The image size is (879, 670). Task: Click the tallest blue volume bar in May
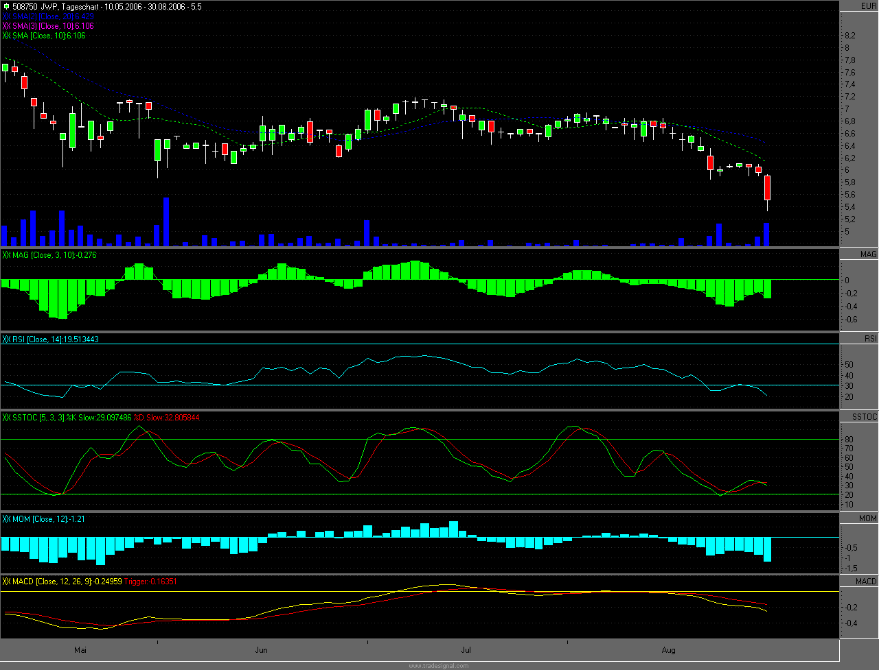coord(166,222)
